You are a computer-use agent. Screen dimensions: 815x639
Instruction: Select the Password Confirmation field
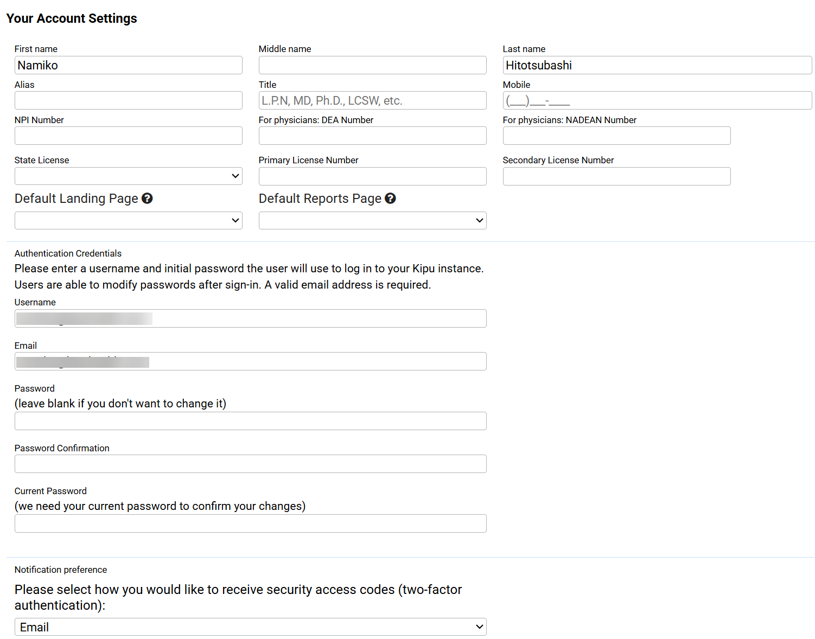tap(250, 464)
